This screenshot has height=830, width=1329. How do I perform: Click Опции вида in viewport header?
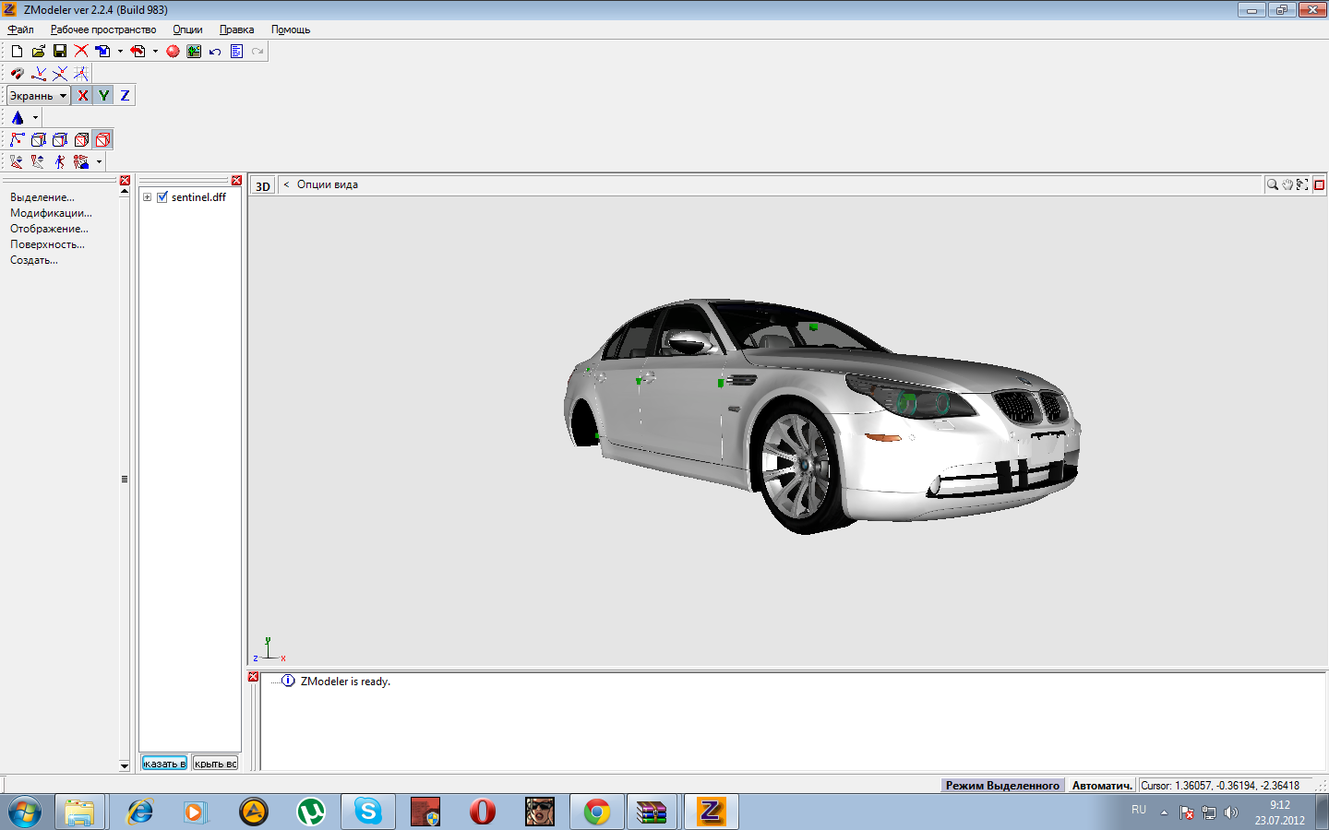[327, 184]
